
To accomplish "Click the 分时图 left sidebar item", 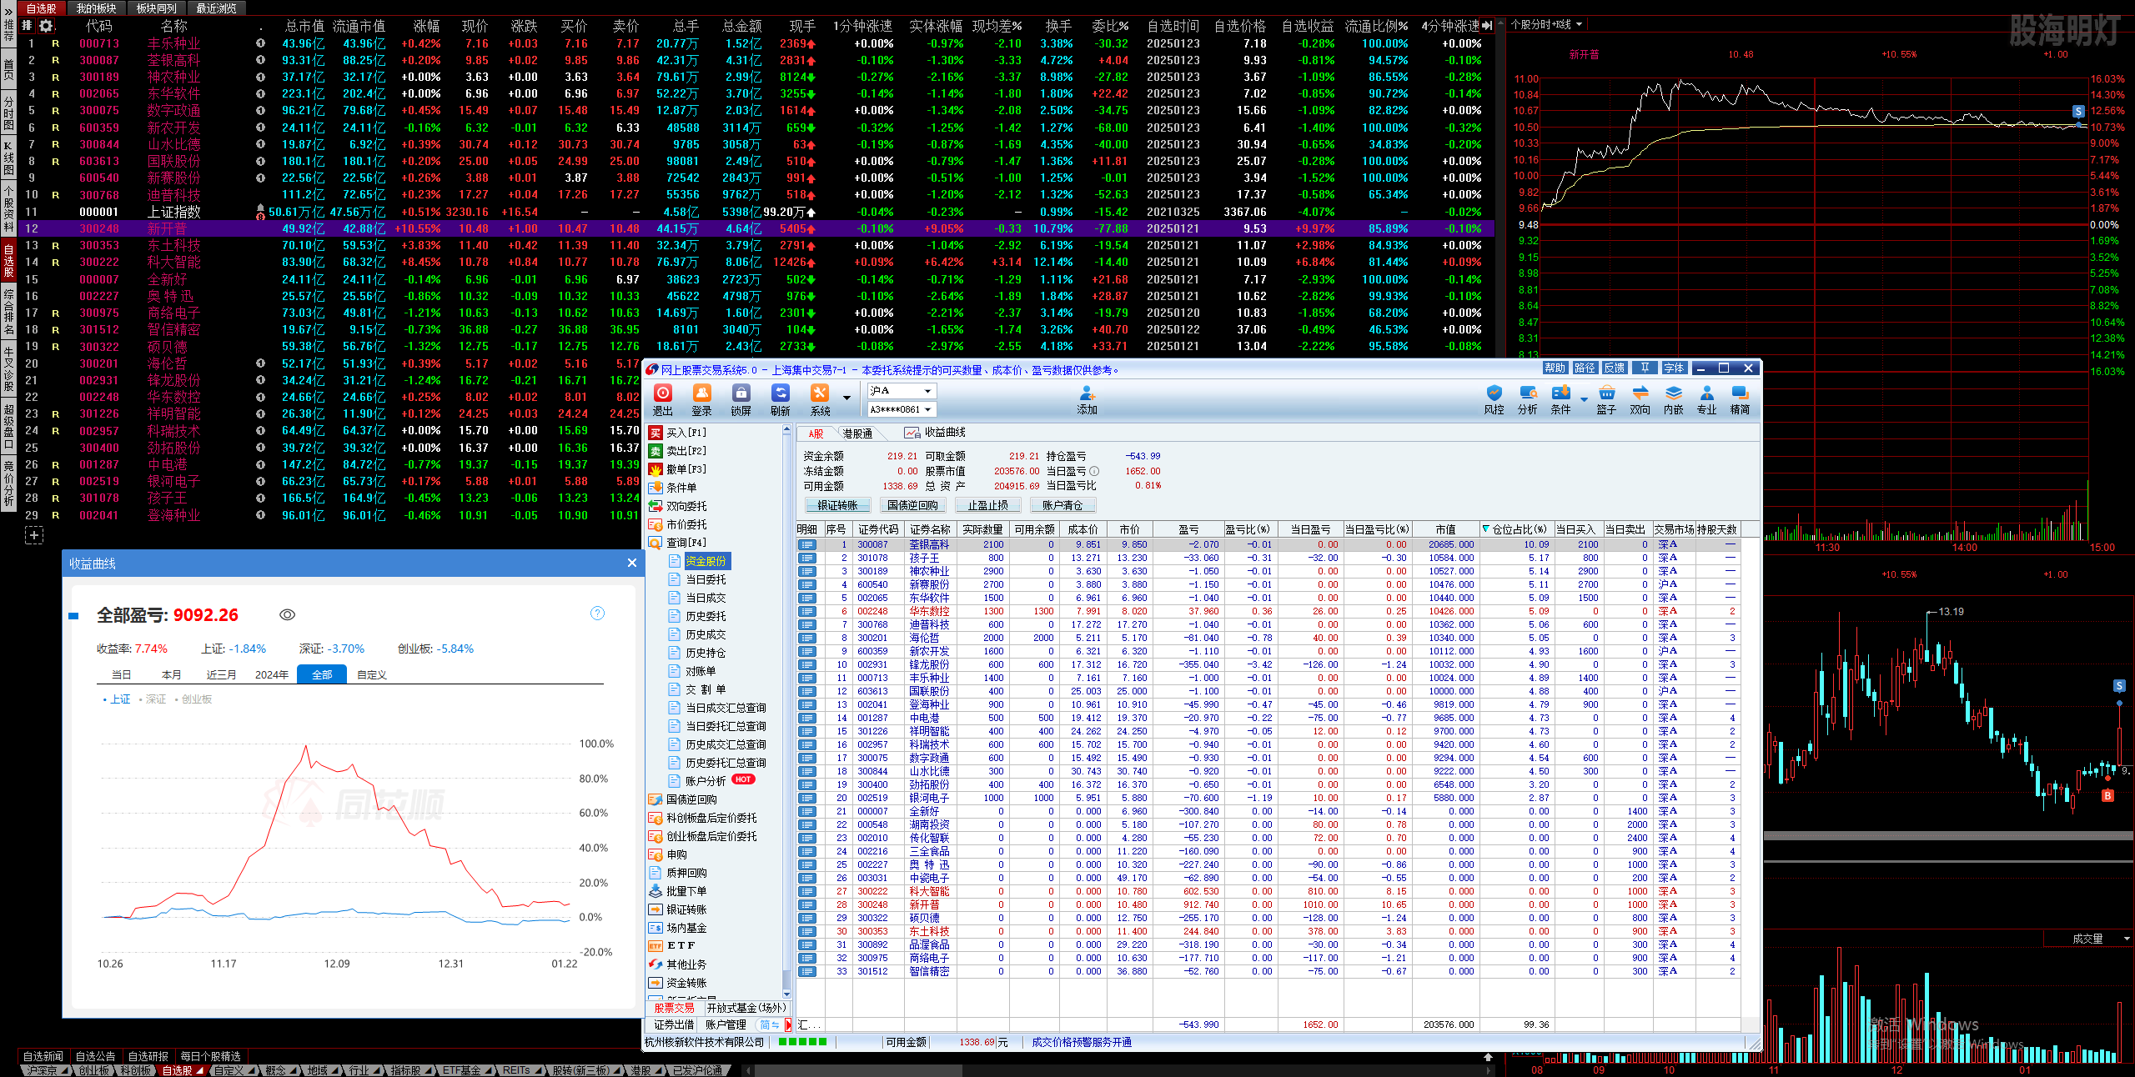I will click(x=8, y=111).
